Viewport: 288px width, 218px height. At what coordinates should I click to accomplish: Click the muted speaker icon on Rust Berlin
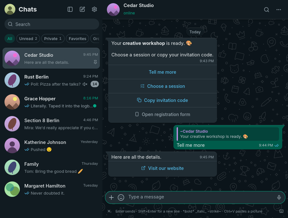(85, 84)
